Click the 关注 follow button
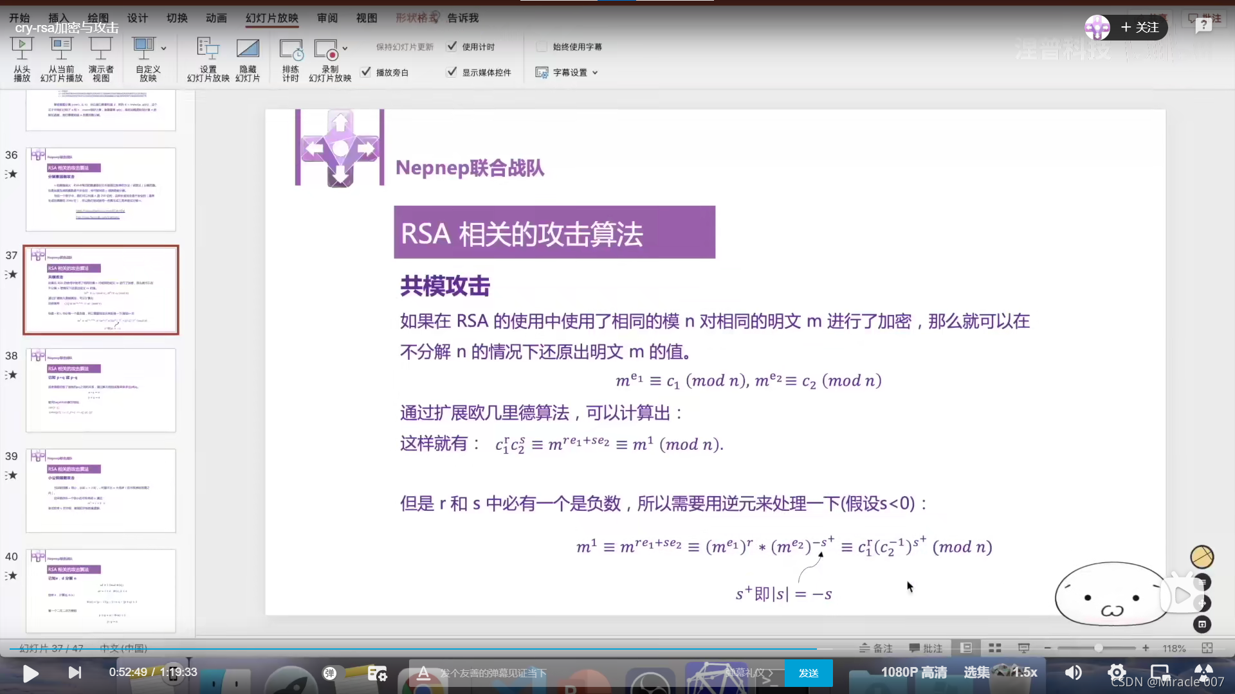This screenshot has width=1235, height=694. coord(1140,28)
